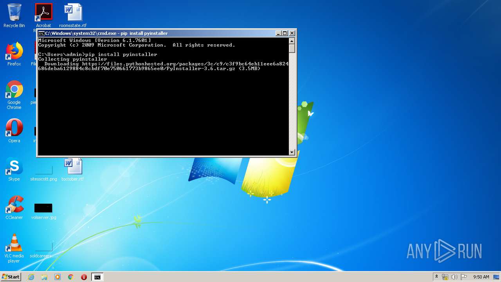Open volume speaker tray icon
501x282 pixels.
point(454,277)
